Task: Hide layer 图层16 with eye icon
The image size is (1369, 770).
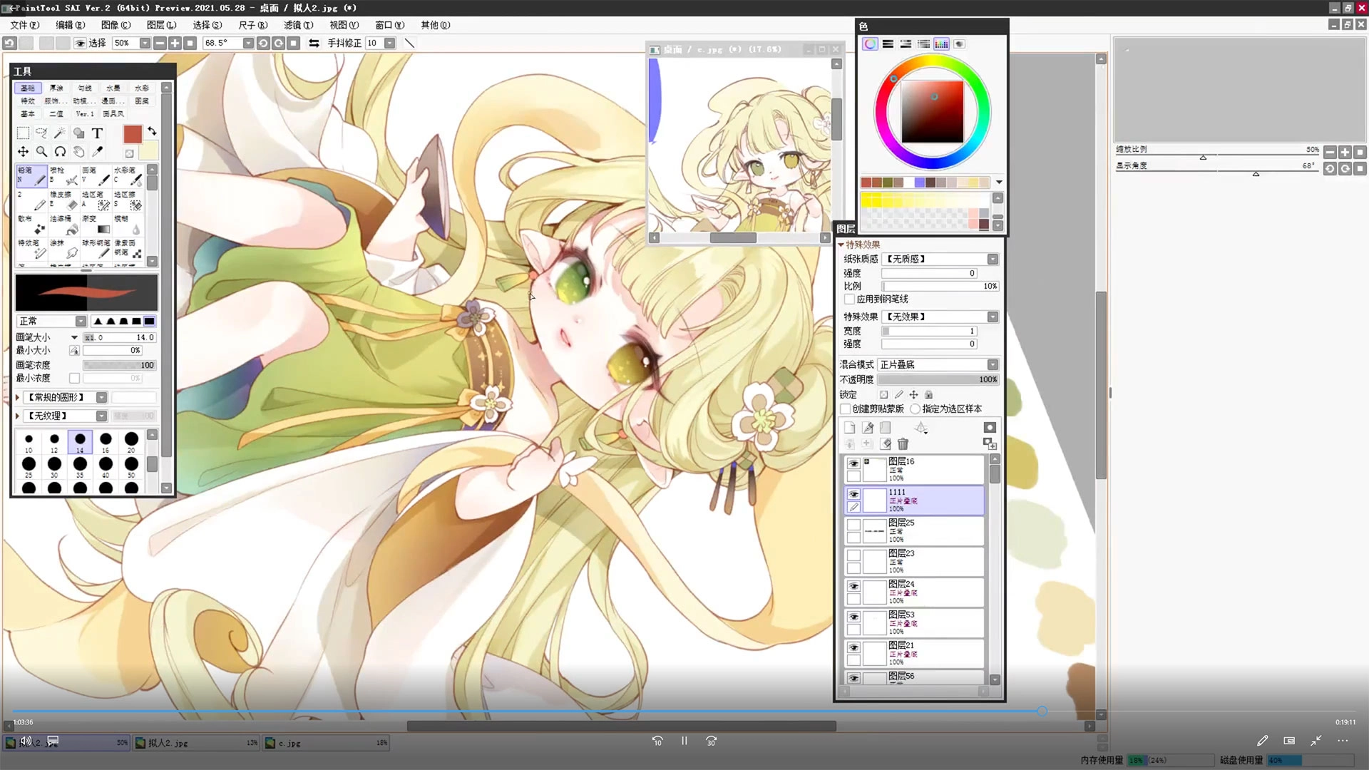Action: pos(853,463)
